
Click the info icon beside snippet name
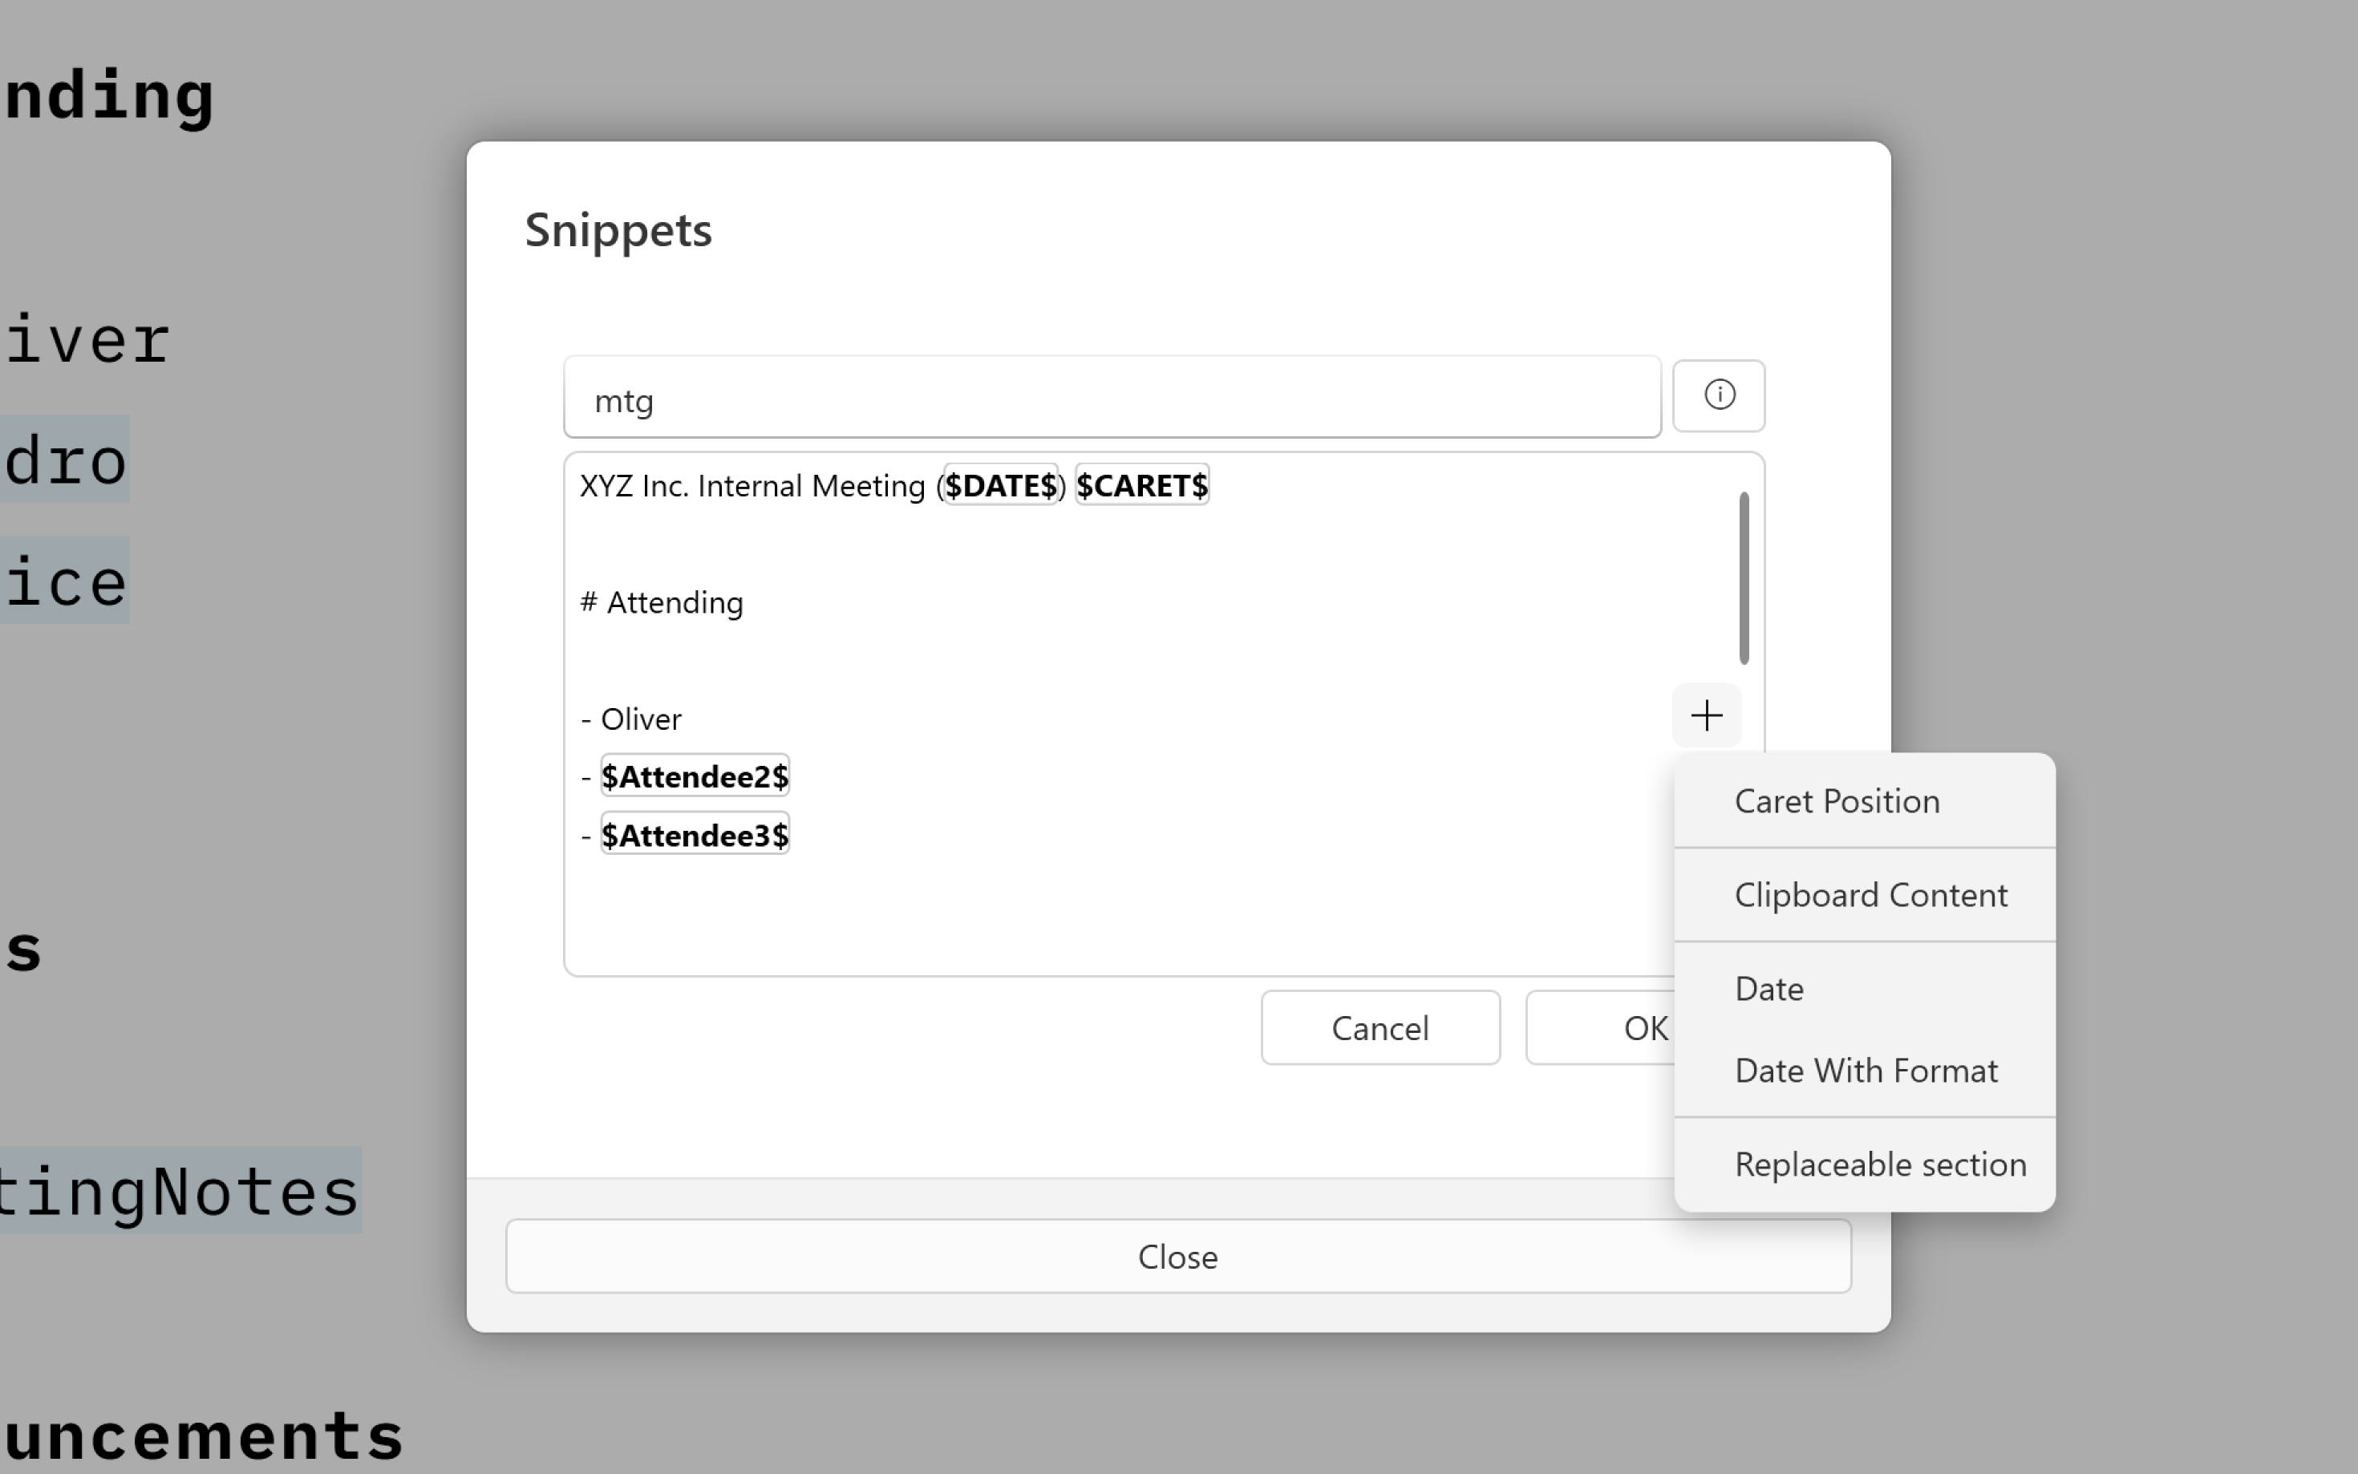click(1719, 396)
